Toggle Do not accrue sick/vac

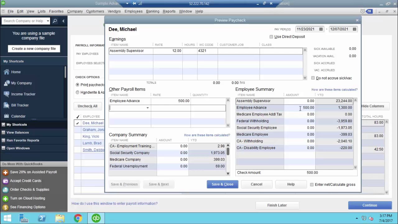(313, 78)
